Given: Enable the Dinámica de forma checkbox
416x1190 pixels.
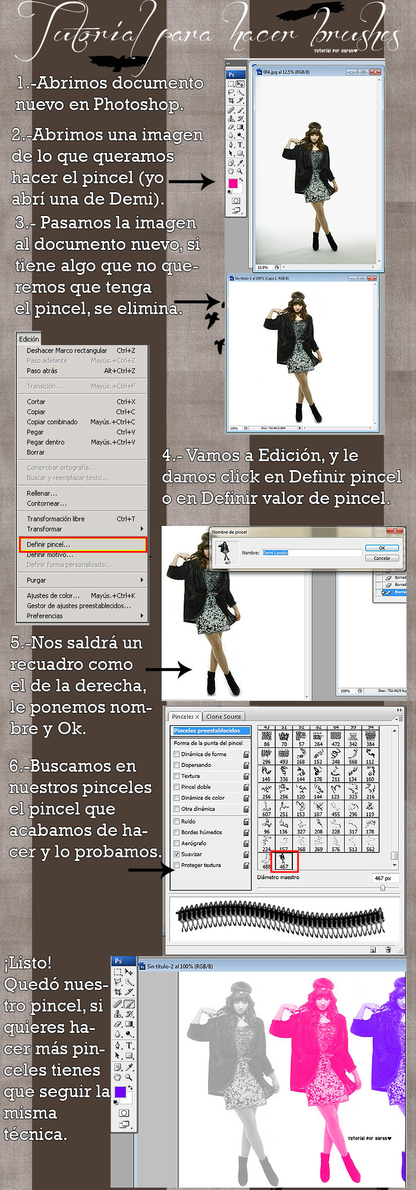Looking at the screenshot, I should [x=177, y=754].
